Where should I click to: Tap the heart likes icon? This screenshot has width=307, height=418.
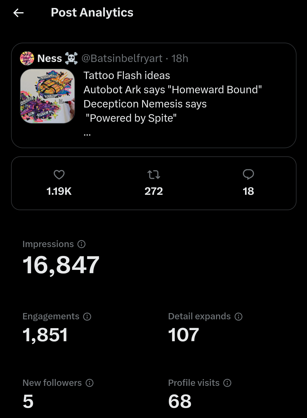pos(59,174)
